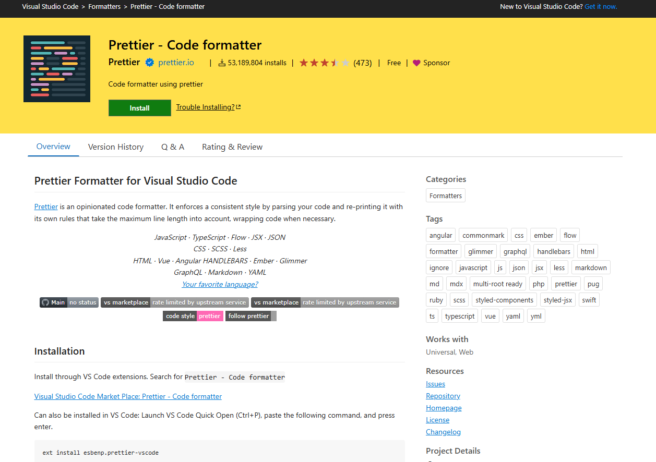Click the Prettier link in description
This screenshot has width=656, height=462.
pos(46,206)
